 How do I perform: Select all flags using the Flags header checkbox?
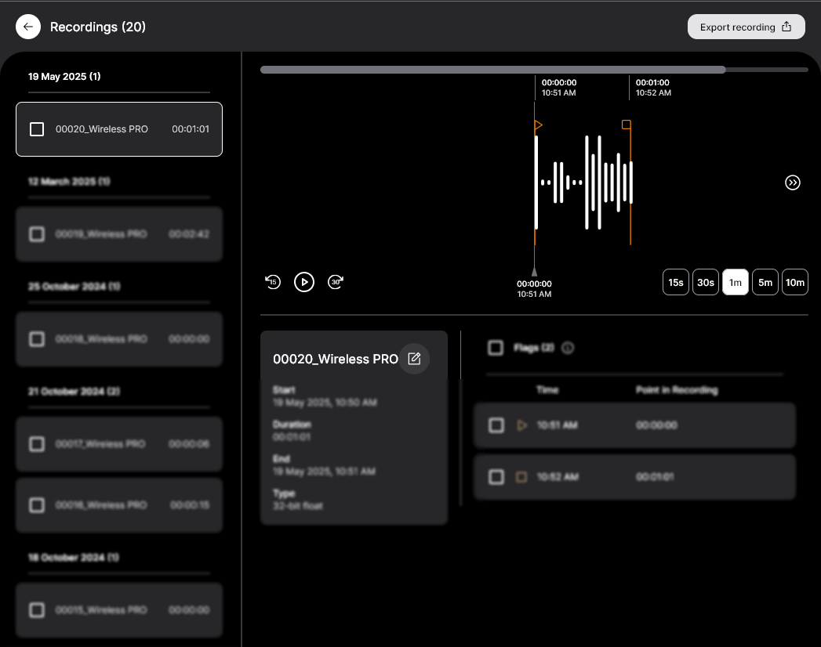pyautogui.click(x=496, y=348)
